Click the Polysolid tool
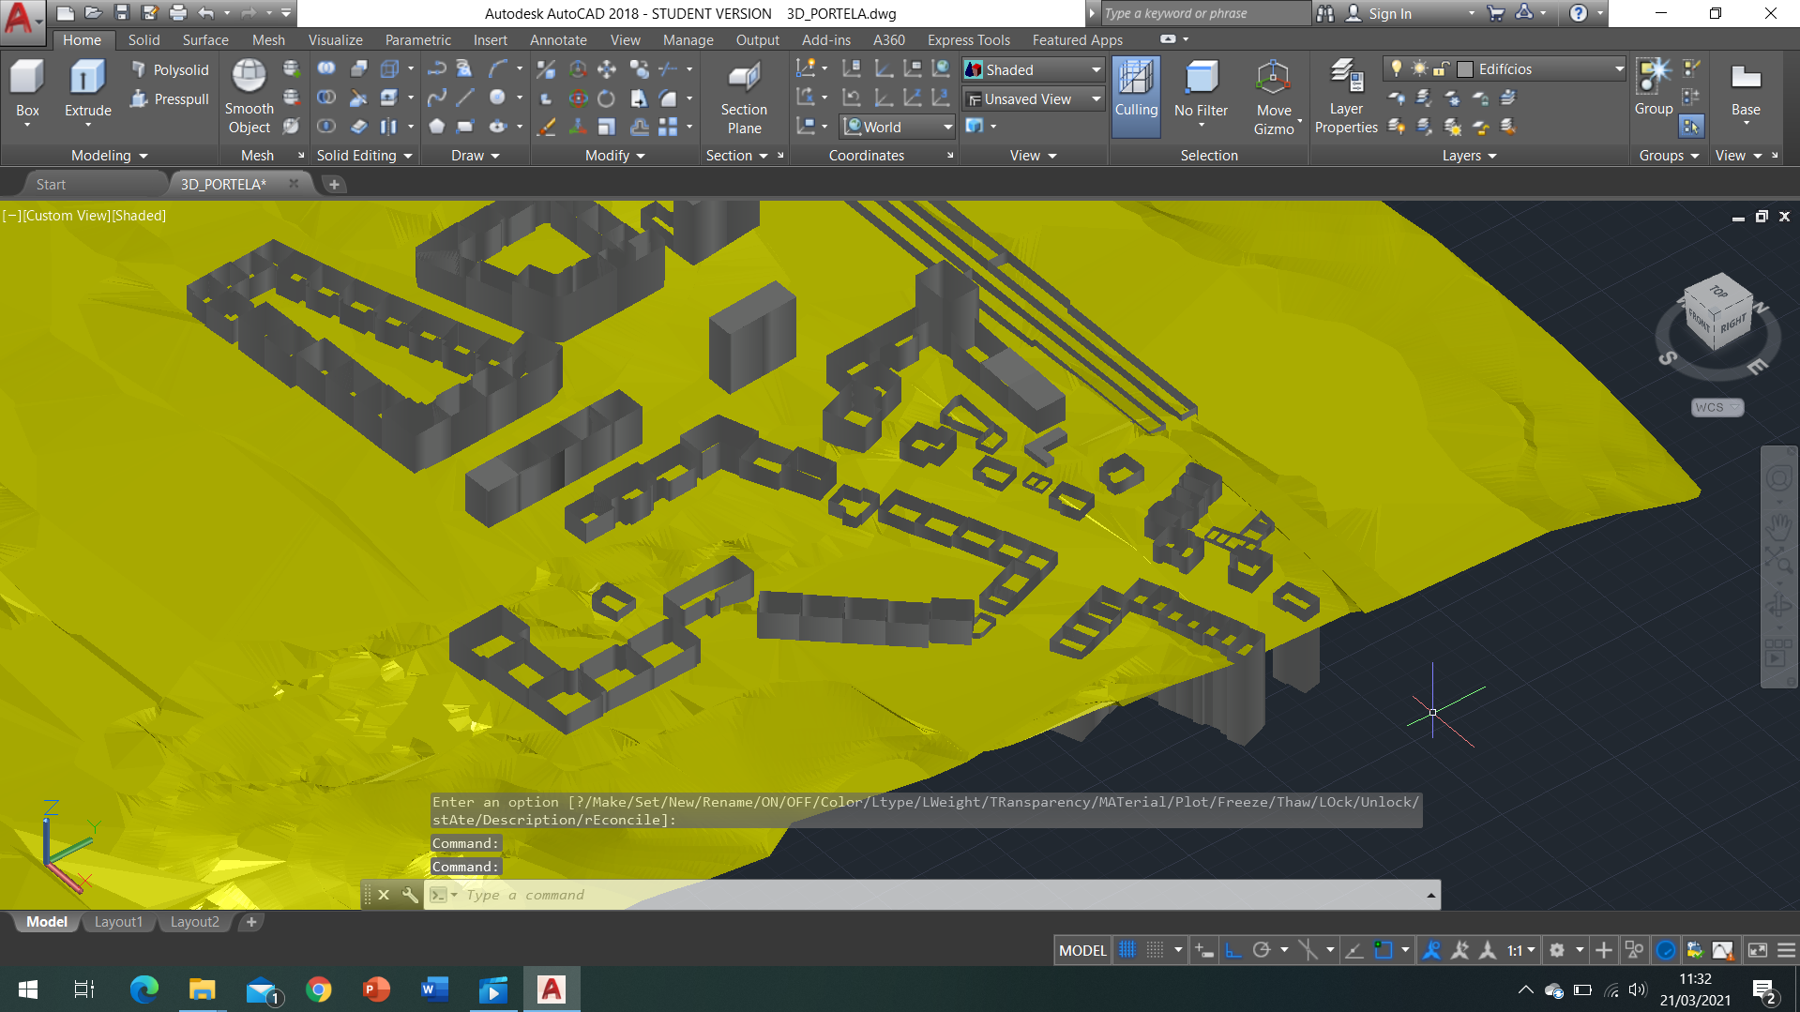Image resolution: width=1800 pixels, height=1012 pixels. coord(170,70)
